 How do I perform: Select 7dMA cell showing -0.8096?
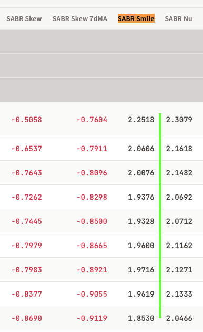[x=92, y=173]
